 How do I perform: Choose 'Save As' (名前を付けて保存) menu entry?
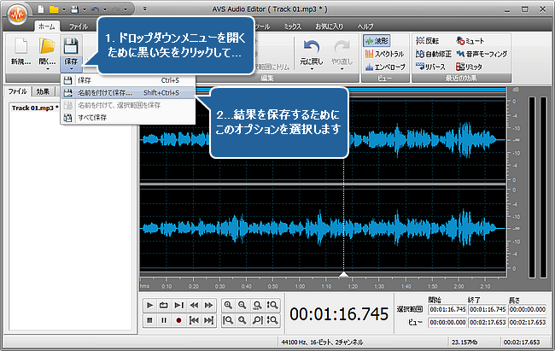[x=104, y=92]
